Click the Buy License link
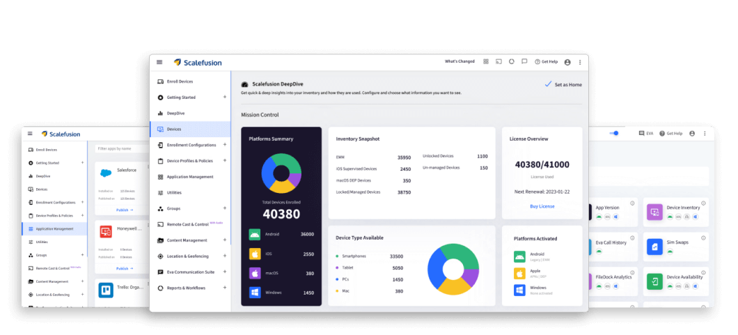Image resolution: width=738 pixels, height=335 pixels. [x=542, y=206]
